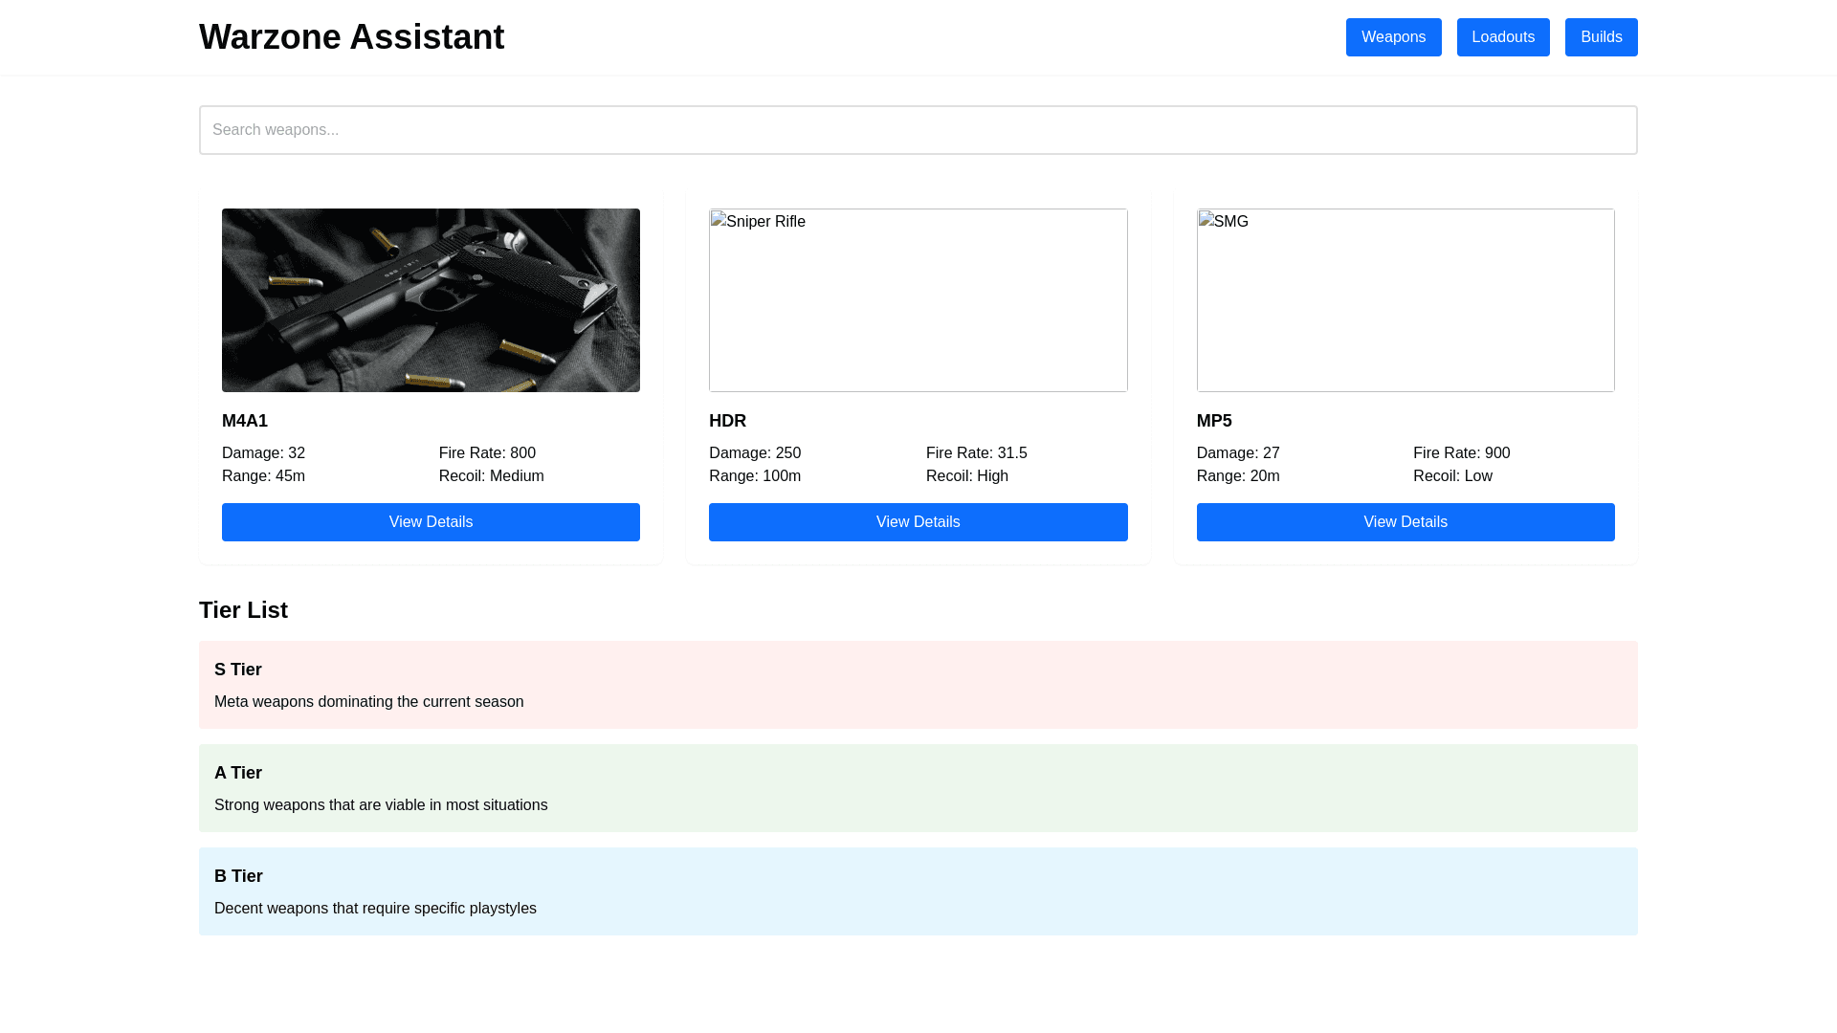This screenshot has height=1033, width=1837.
Task: View Details for the HDR
Action: coord(918,522)
